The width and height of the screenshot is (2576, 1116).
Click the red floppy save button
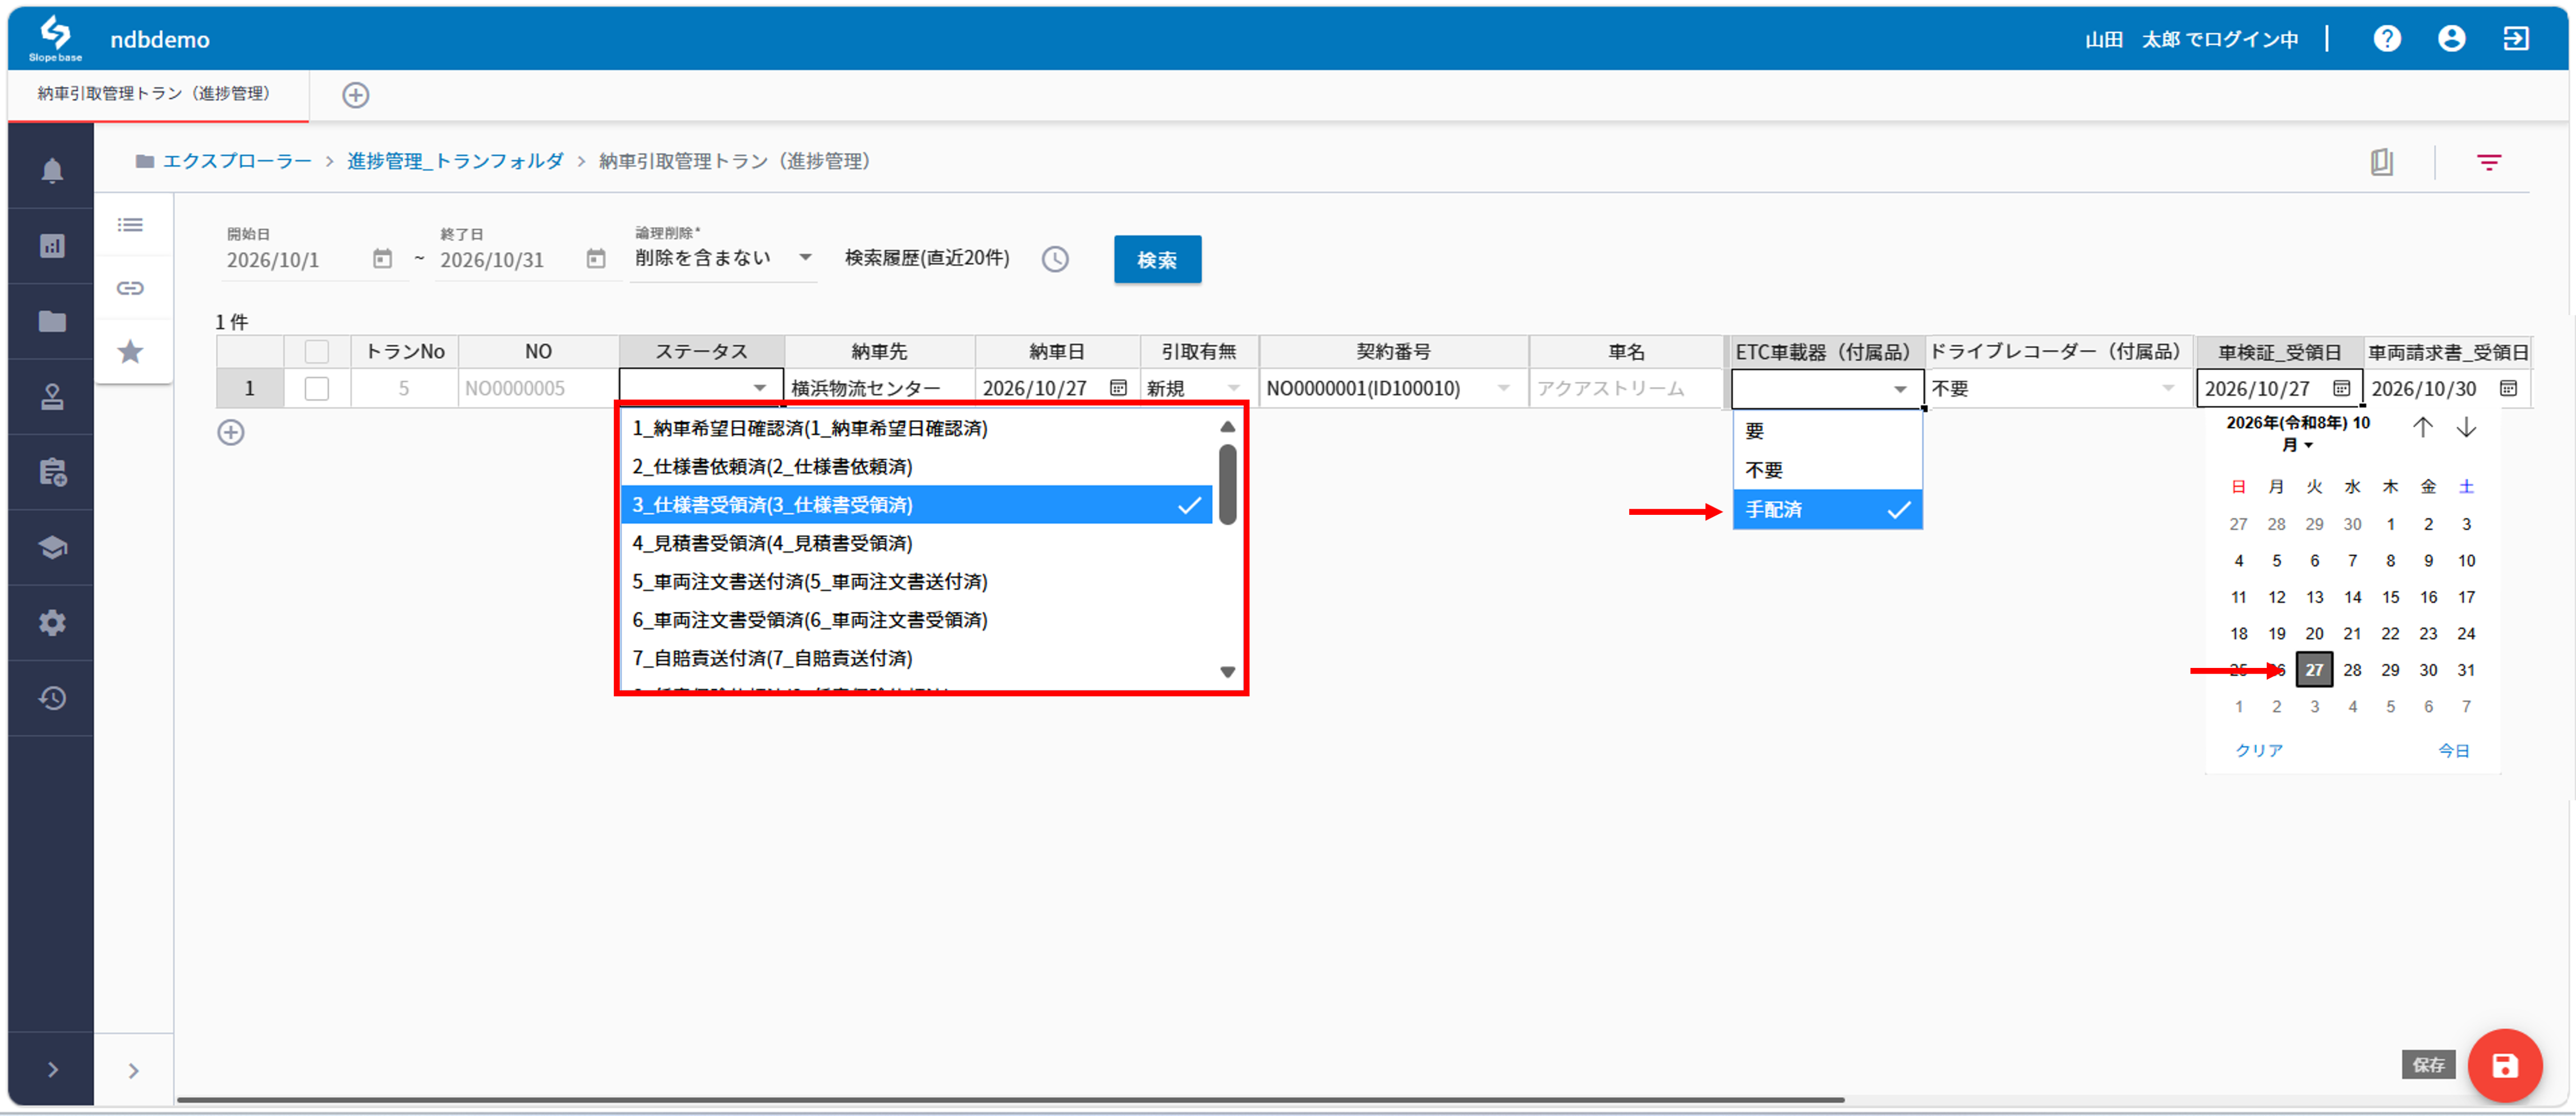[x=2504, y=1065]
